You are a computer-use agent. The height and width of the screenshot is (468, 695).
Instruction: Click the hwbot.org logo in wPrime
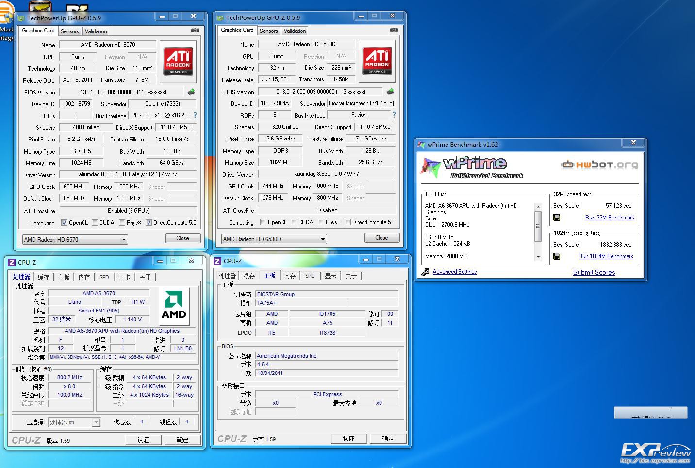(x=599, y=165)
